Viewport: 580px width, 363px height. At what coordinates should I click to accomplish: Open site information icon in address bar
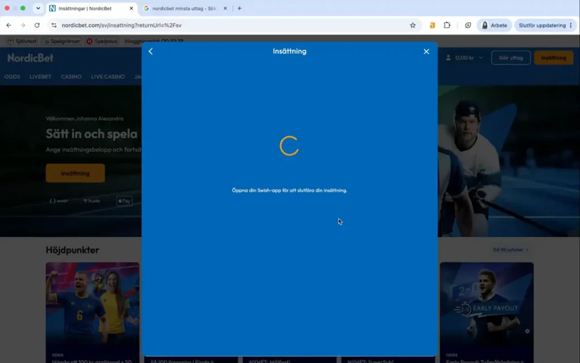coord(54,25)
